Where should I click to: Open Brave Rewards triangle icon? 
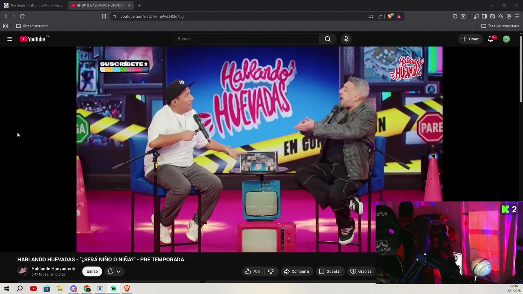point(399,16)
